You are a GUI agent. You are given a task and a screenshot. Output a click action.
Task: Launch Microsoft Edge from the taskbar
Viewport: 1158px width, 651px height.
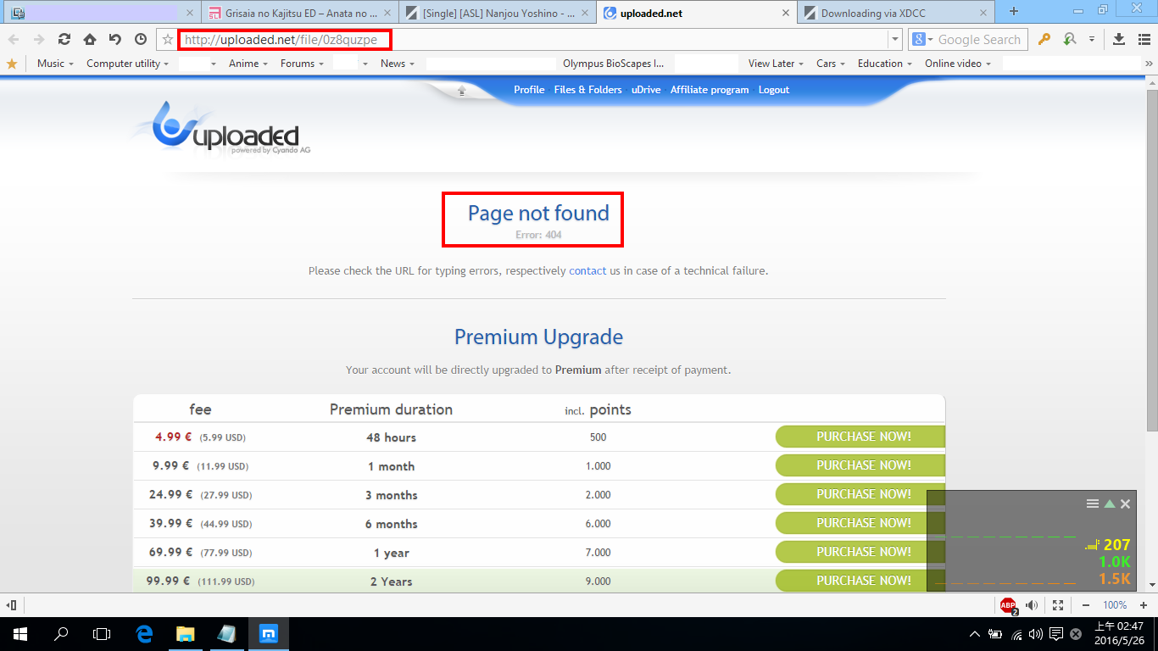pos(144,633)
